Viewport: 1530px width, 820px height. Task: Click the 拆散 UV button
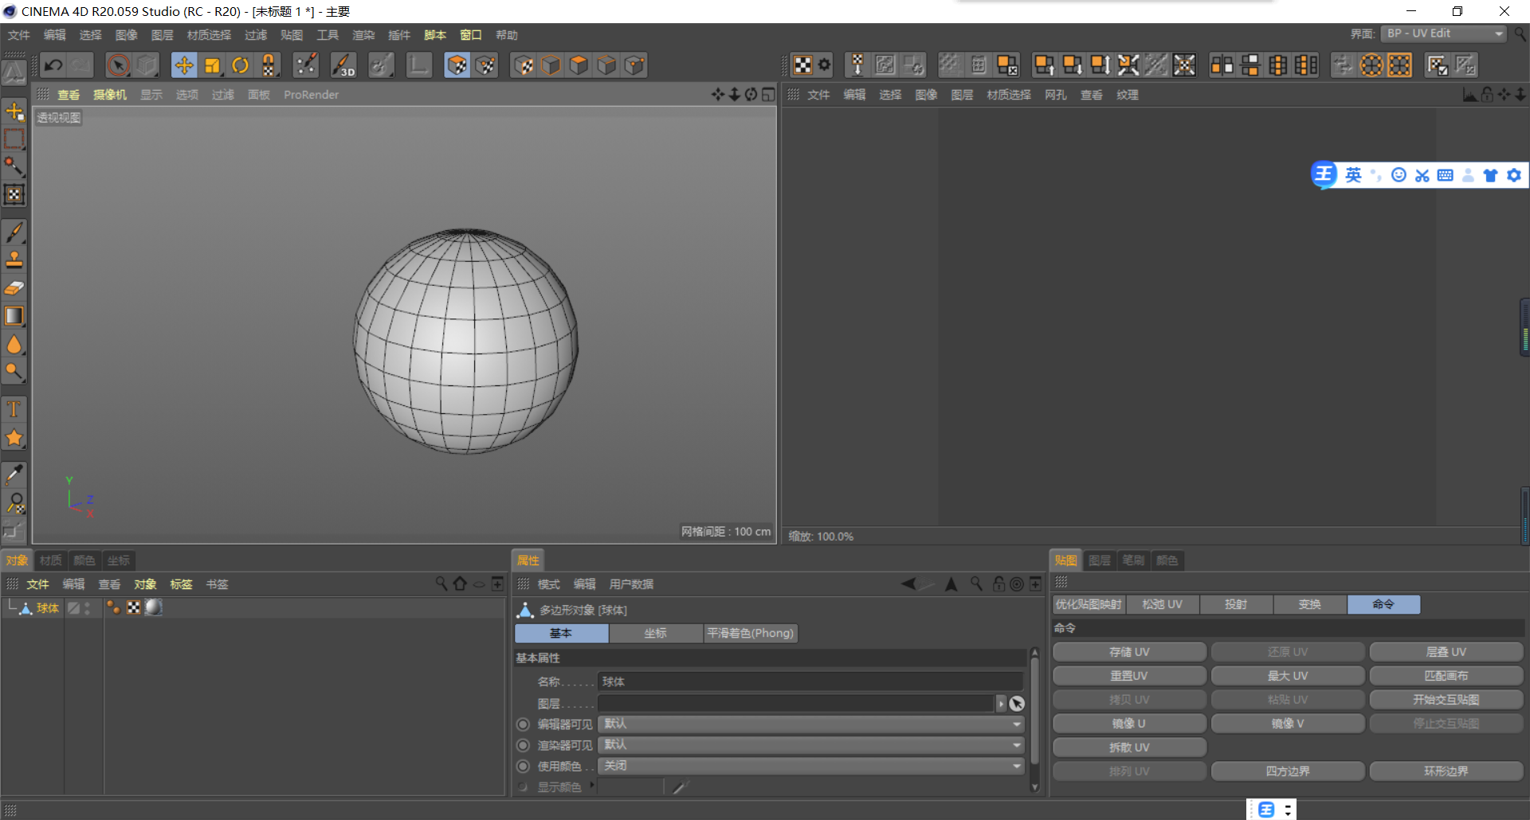(1128, 747)
